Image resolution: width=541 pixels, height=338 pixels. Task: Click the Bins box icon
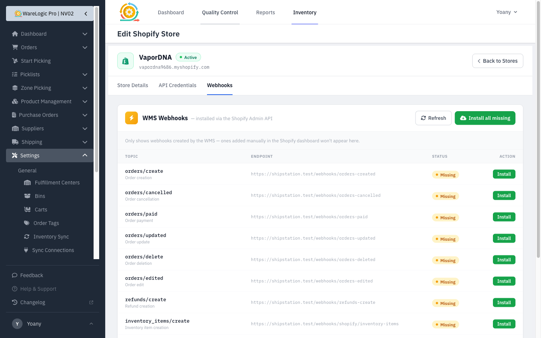tap(27, 196)
